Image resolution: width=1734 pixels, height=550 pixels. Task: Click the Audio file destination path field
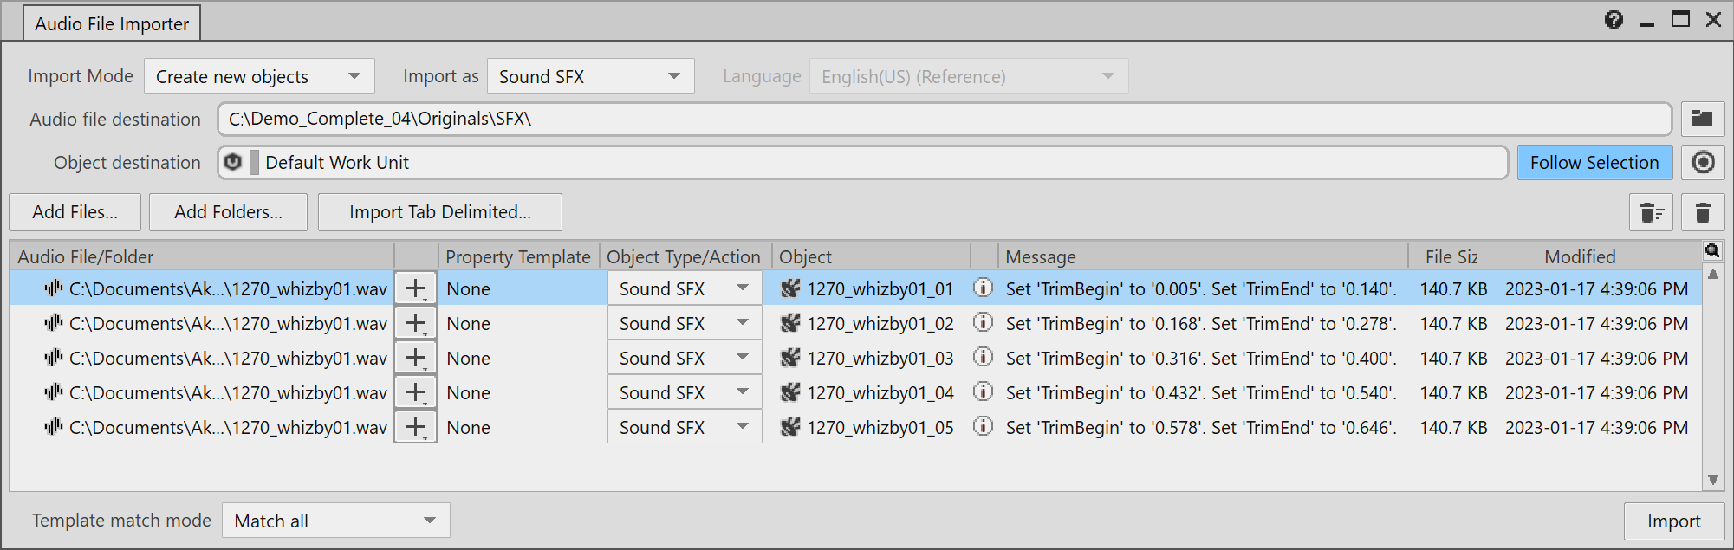943,120
